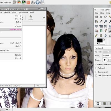111x111 pixels.
Task: Enable the Incremental checkbox
Action: [x=96, y=72]
